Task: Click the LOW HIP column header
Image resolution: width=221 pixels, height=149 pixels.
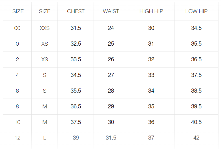Action: click(196, 11)
